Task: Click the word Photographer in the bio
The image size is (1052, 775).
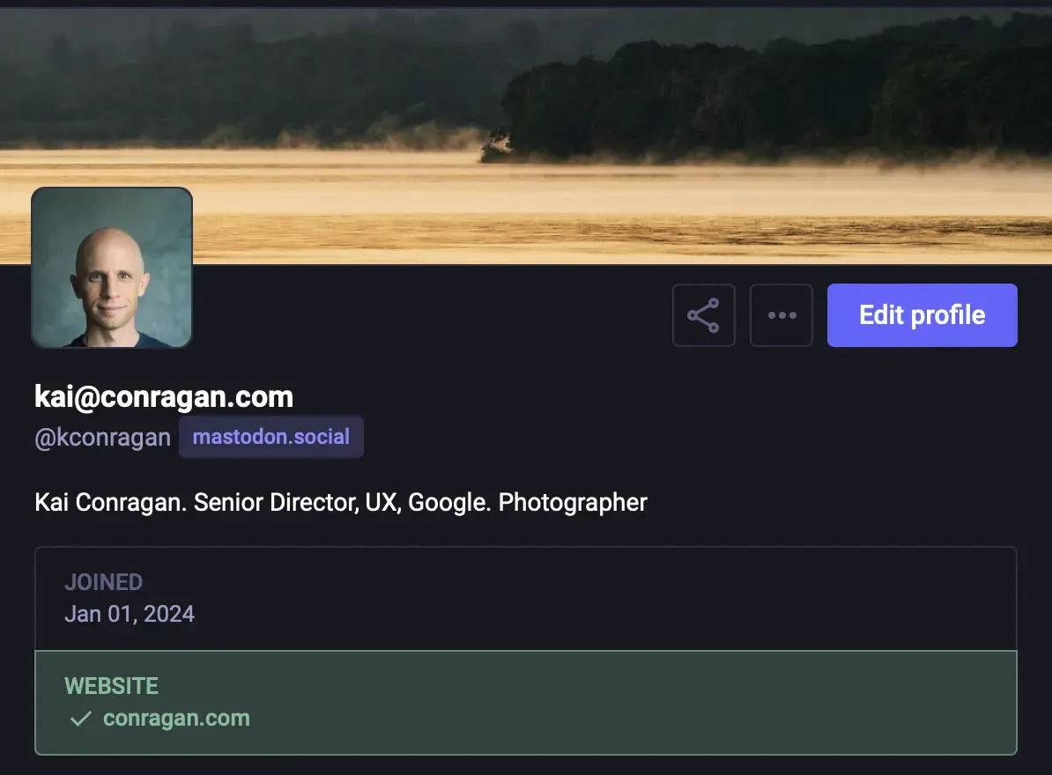Action: tap(572, 502)
